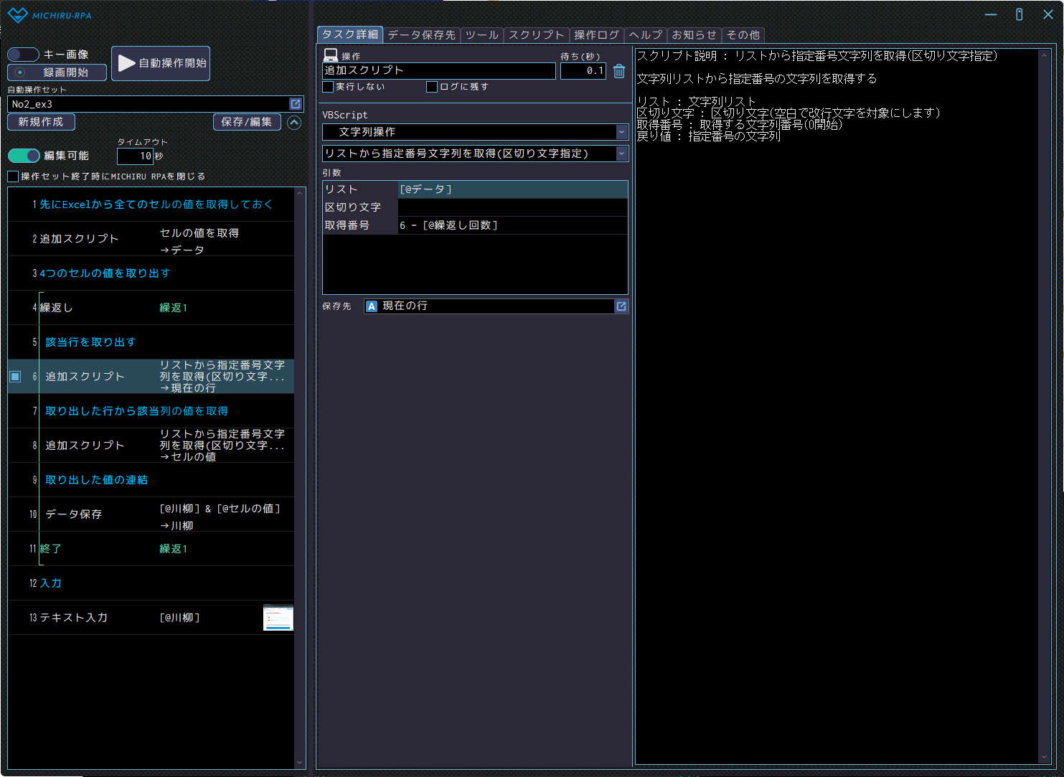Open the 操作ログ tab
Screen dimensions: 1064x777
coord(596,35)
